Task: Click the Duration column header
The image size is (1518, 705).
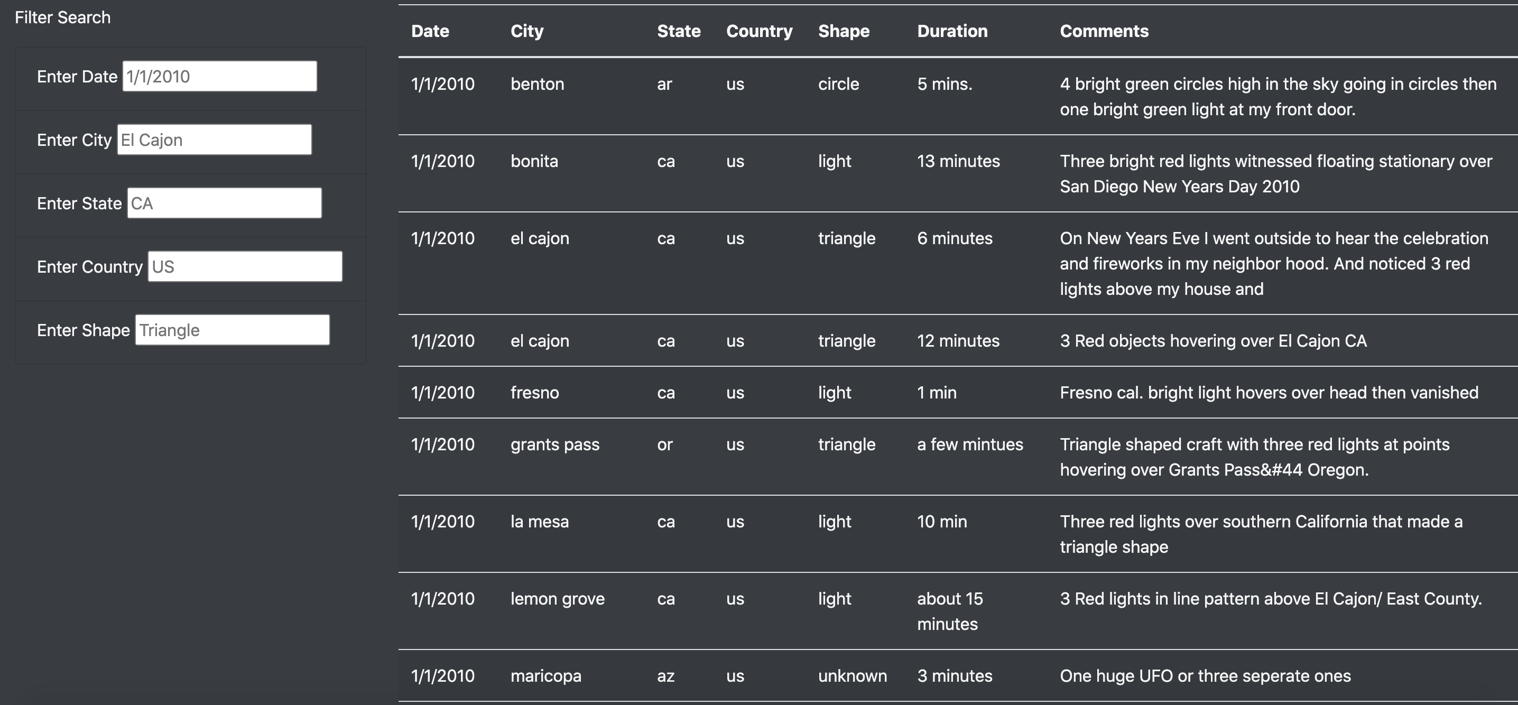Action: pyautogui.click(x=952, y=31)
